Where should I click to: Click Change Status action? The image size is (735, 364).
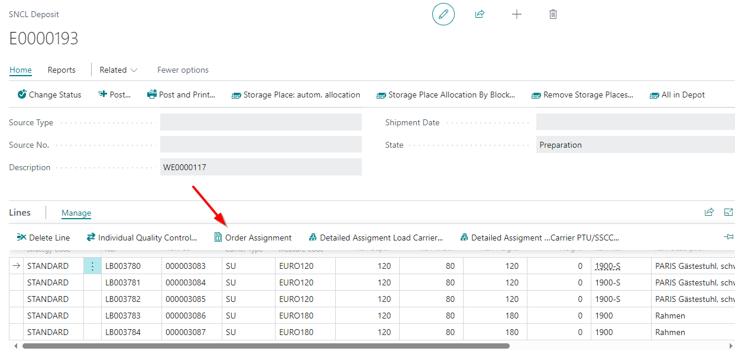[x=49, y=95]
